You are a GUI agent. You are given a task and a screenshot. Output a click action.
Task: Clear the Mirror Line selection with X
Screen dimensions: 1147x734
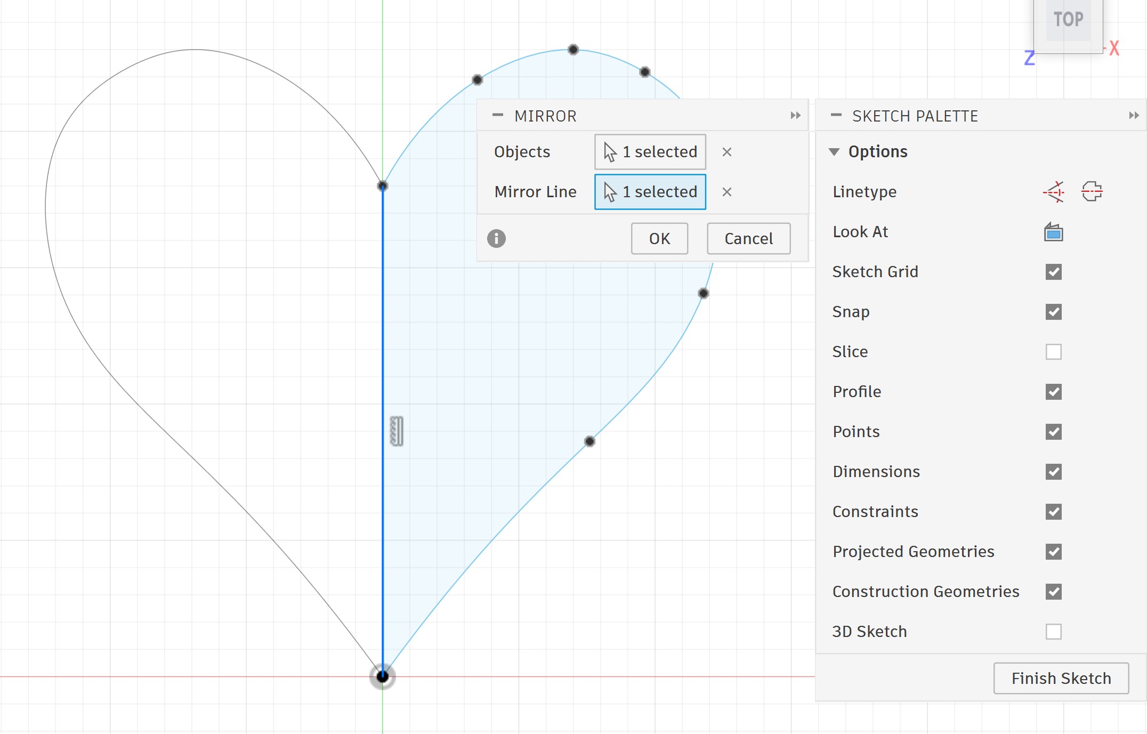pyautogui.click(x=726, y=192)
